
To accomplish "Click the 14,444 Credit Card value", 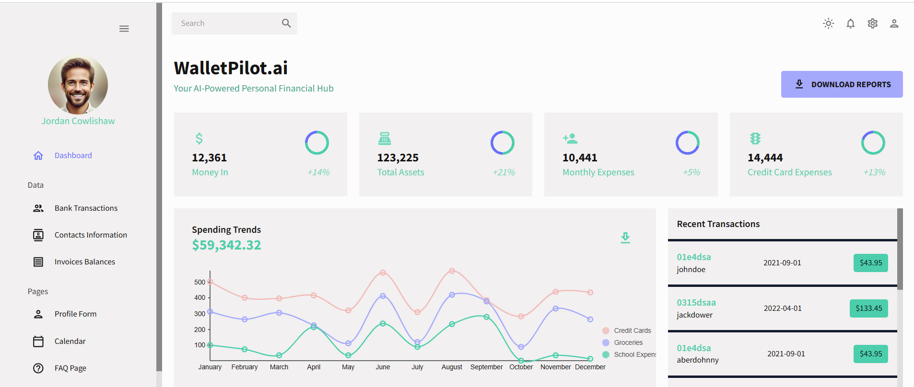I will [765, 158].
